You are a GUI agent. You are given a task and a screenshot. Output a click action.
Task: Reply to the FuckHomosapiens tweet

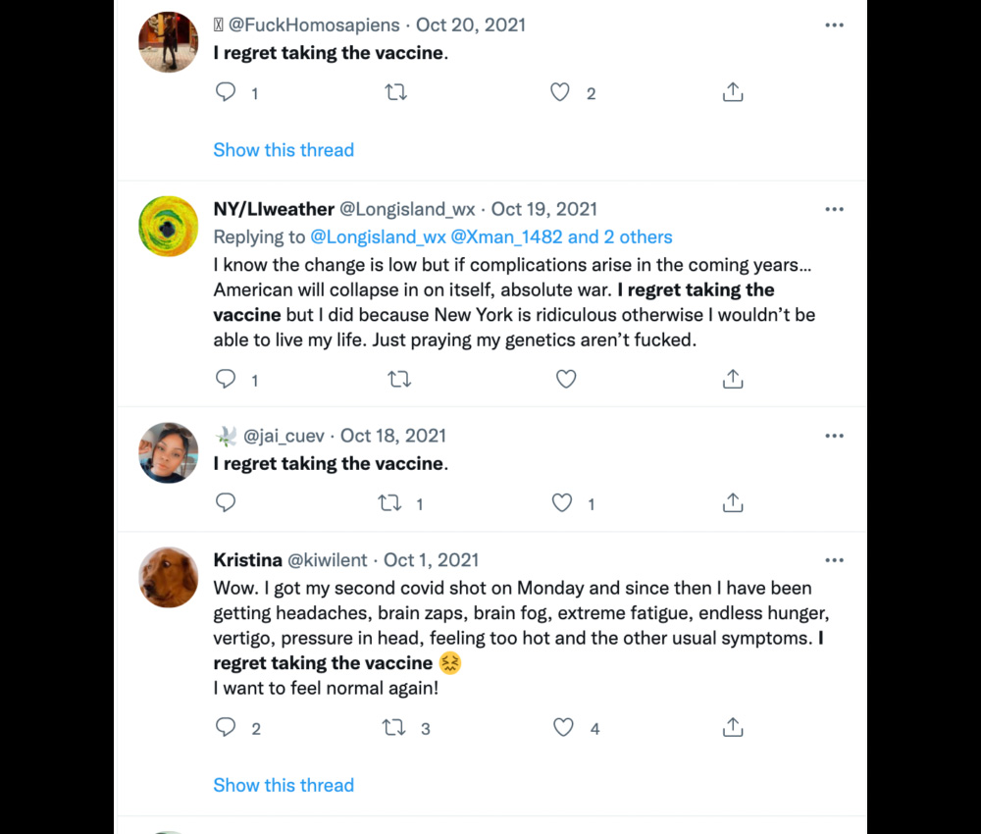226,92
